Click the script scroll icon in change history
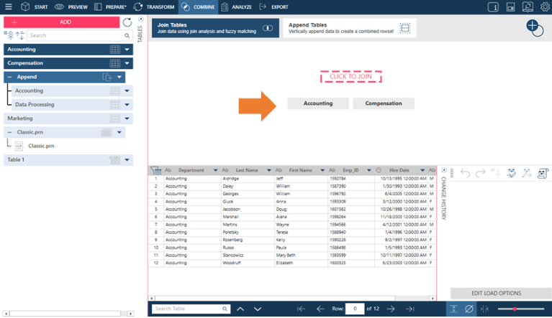Image resolution: width=552 pixels, height=318 pixels. coord(543,173)
